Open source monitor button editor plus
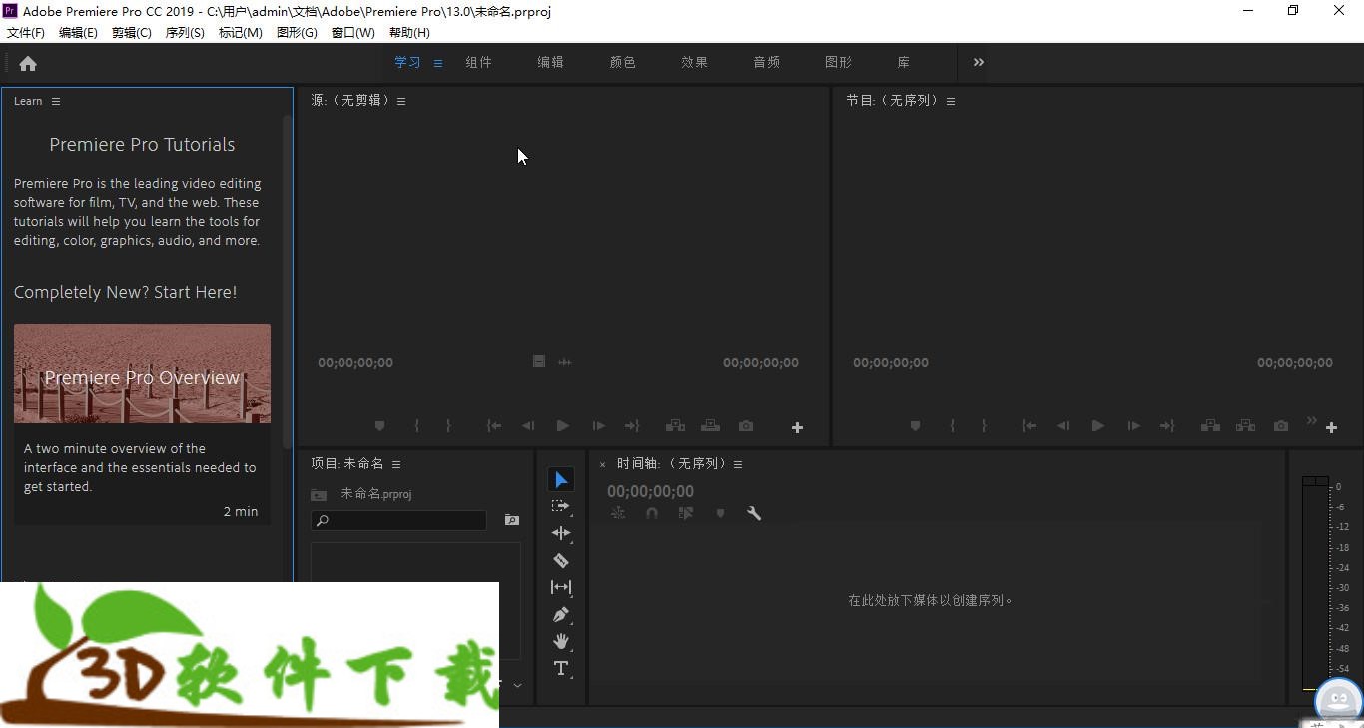1364x728 pixels. [797, 427]
